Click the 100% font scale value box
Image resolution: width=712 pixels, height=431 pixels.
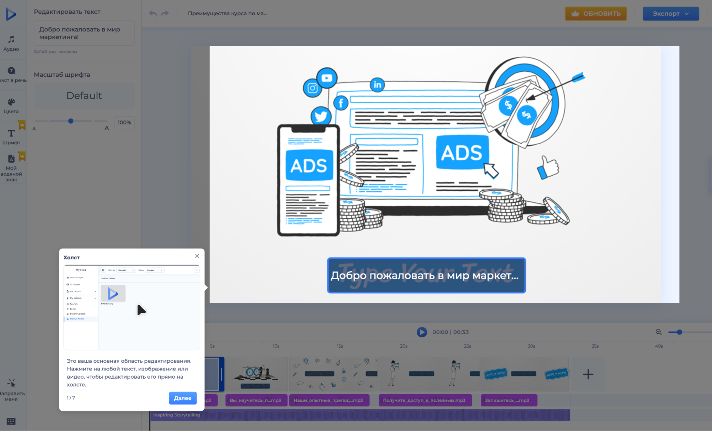coord(124,123)
